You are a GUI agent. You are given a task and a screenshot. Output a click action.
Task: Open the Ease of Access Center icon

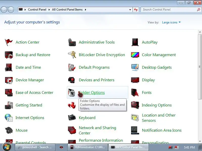[9, 93]
